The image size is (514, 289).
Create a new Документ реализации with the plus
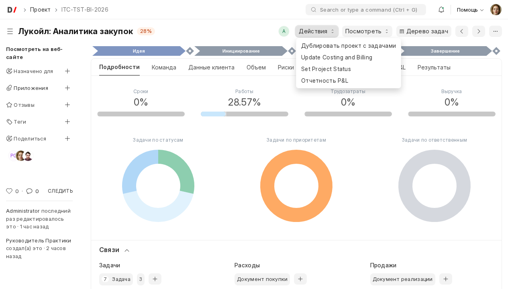coord(446,279)
